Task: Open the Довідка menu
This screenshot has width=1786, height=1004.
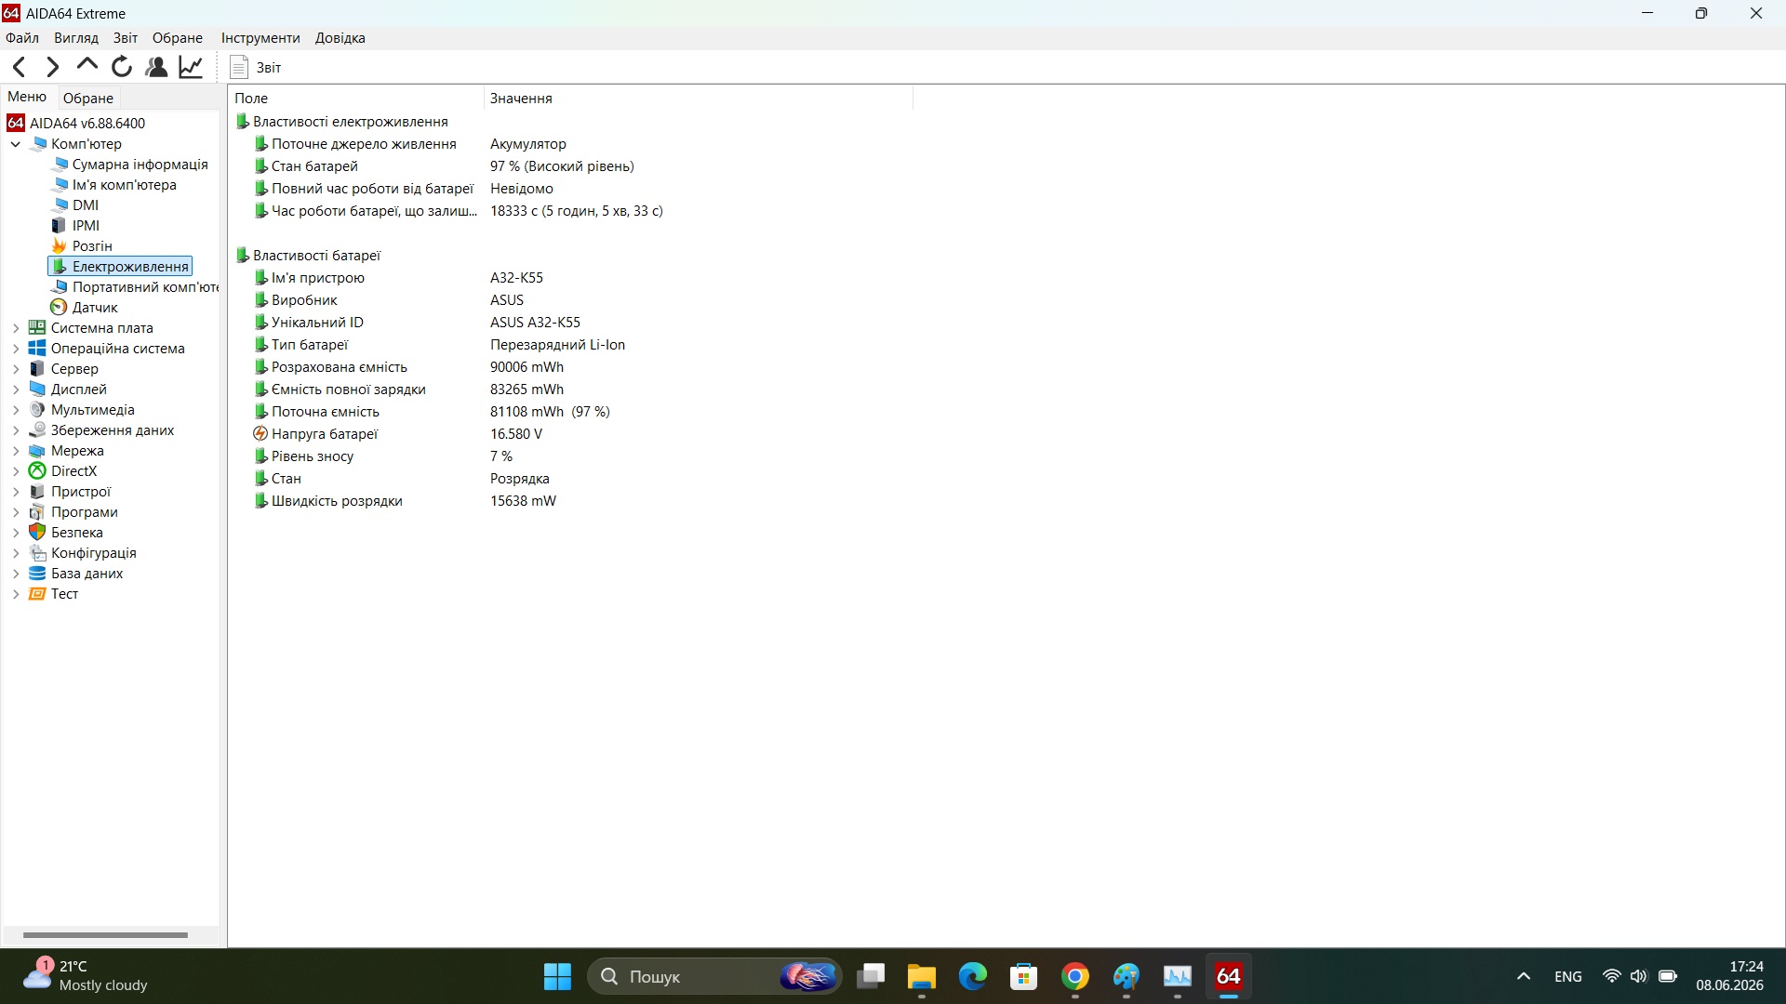Action: [340, 38]
